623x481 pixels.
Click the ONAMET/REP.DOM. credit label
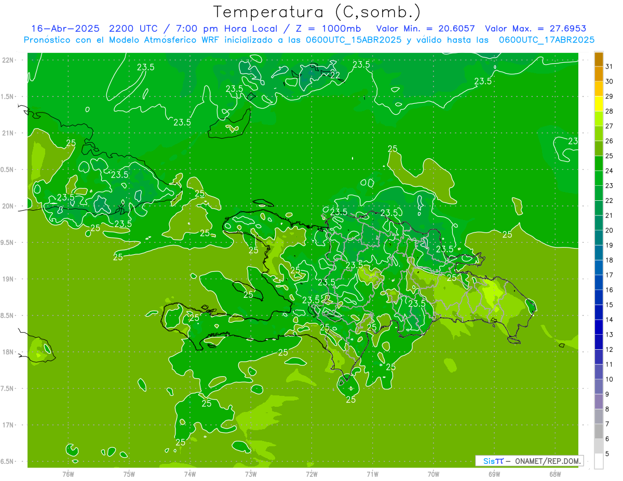tap(547, 461)
